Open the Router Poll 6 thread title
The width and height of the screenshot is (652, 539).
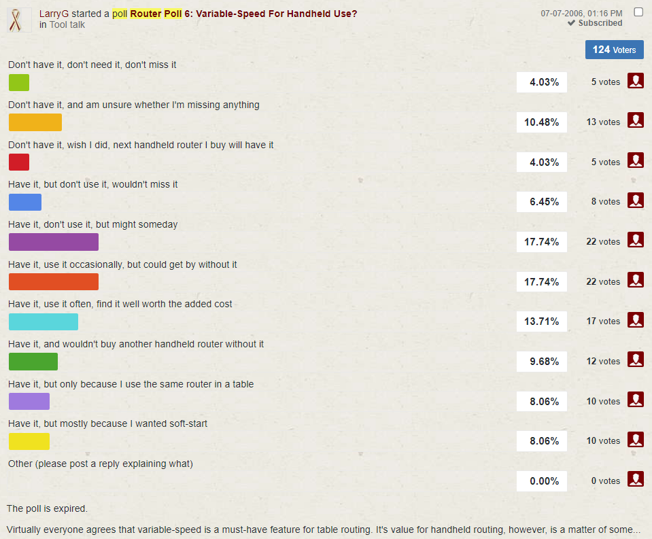pos(243,14)
